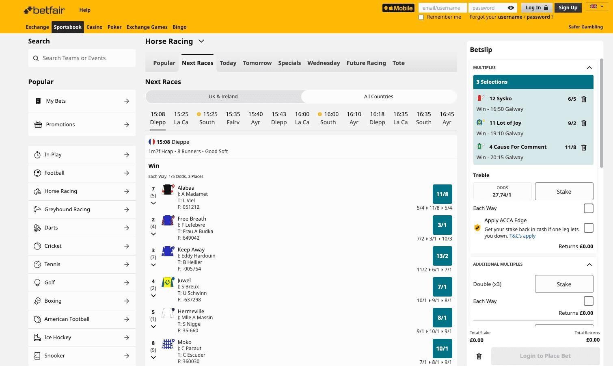Open the ACCA Edge T&C's apply link
613x366 pixels.
tap(522, 236)
